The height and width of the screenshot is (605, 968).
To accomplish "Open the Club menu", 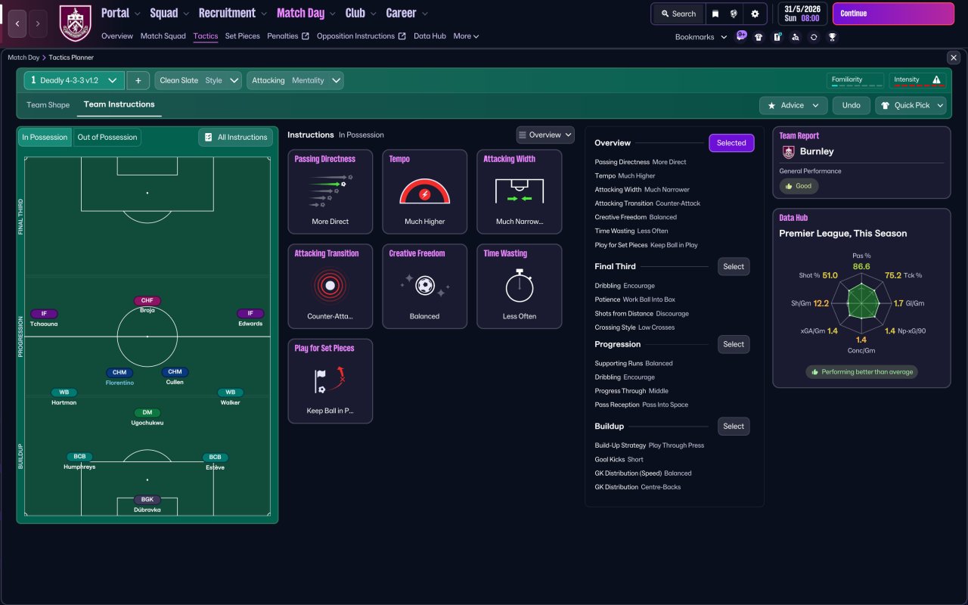I will click(x=361, y=13).
